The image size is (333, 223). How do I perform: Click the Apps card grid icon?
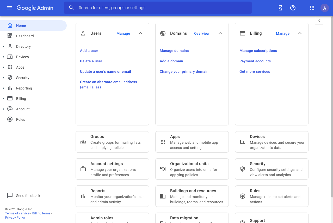tap(163, 142)
